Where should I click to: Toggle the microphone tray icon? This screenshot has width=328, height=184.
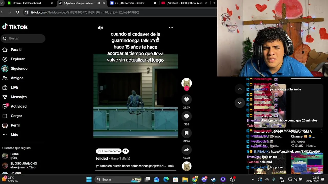click(x=274, y=179)
